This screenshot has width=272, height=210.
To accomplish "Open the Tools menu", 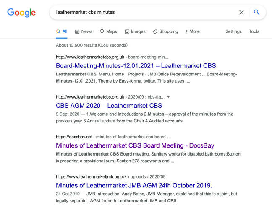I will (x=254, y=31).
